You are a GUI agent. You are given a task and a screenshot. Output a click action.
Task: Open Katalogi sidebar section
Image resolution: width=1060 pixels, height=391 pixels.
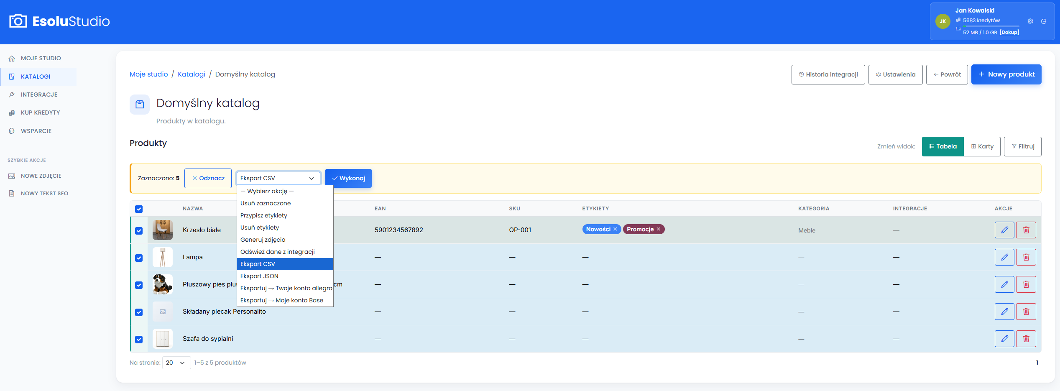point(38,77)
